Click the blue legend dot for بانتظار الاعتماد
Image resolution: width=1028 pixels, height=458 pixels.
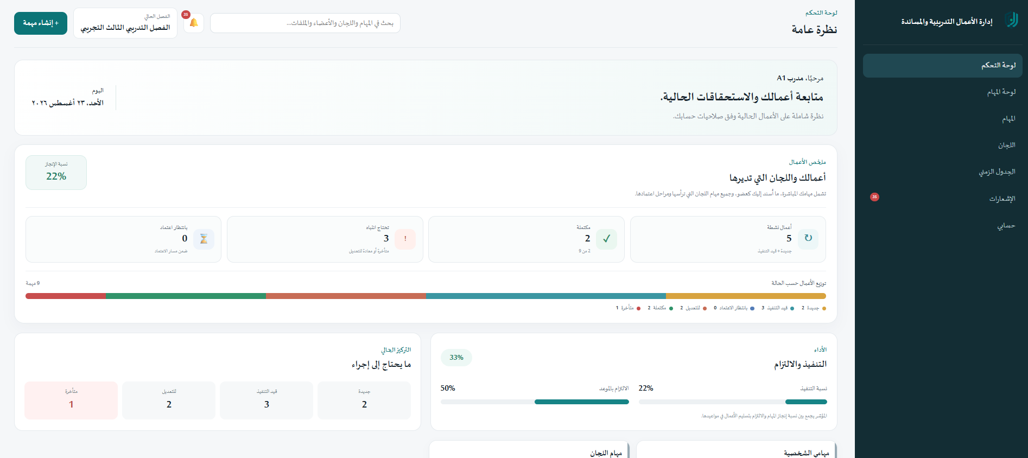tap(752, 308)
